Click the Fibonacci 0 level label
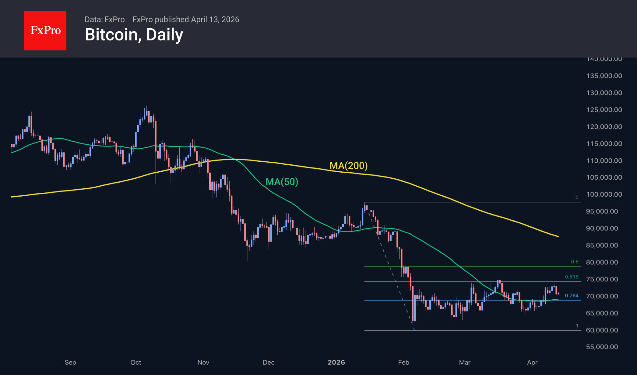Image resolution: width=637 pixels, height=375 pixels. (577, 198)
